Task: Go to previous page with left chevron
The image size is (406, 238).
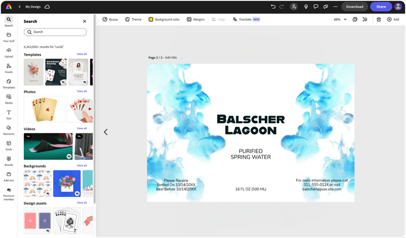Action: pos(106,132)
